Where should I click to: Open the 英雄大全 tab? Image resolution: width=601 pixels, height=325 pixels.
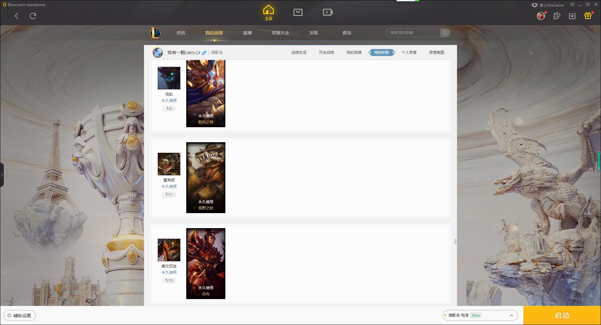280,33
